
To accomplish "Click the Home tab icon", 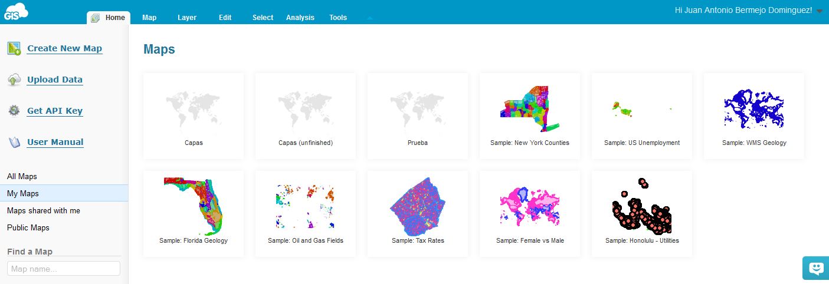I will [x=96, y=18].
